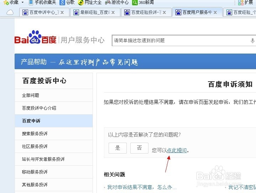Close the 最新经验_百度 tab

pos(113,12)
